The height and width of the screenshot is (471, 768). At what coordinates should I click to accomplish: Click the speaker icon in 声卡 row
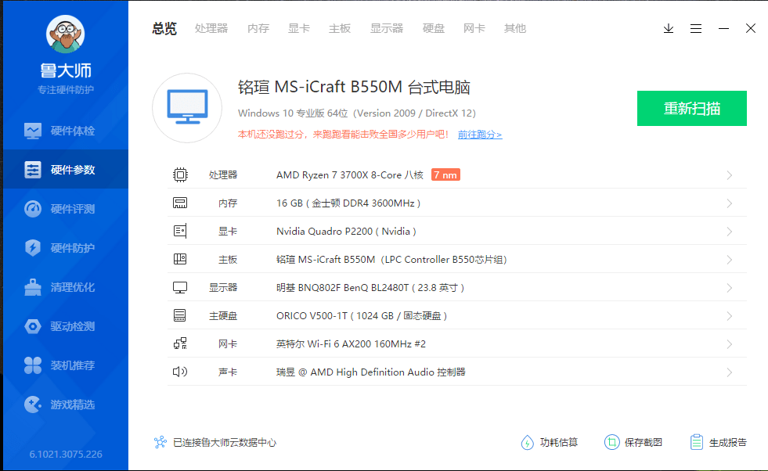180,372
